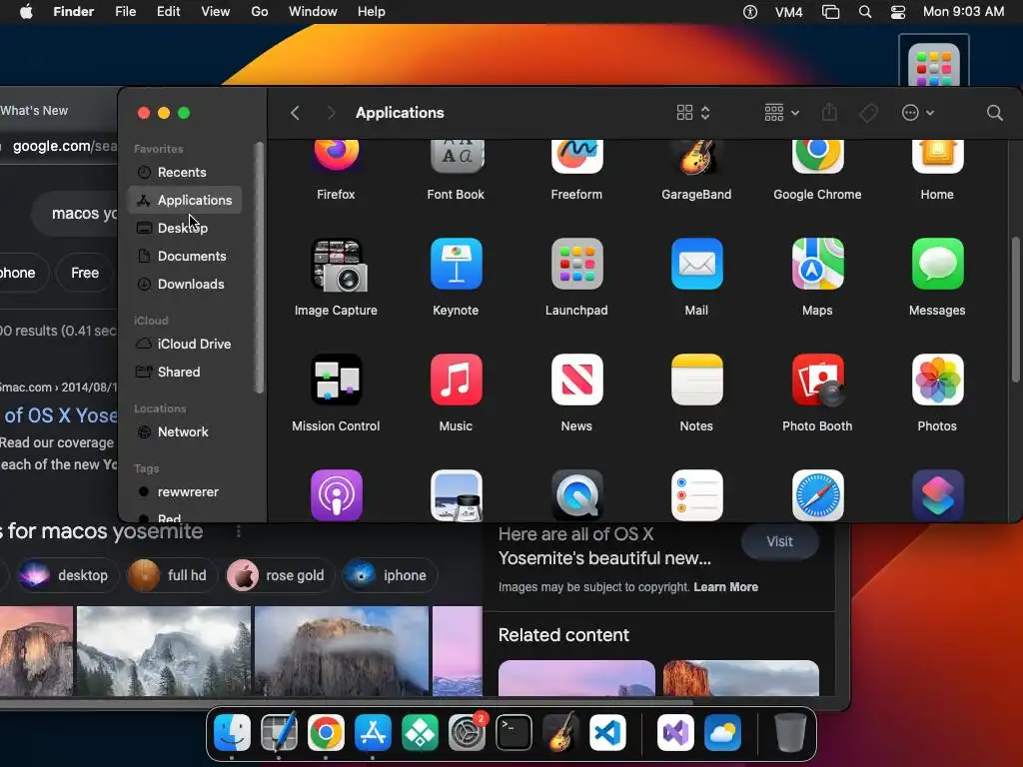Open Finder from the Dock

pos(232,732)
